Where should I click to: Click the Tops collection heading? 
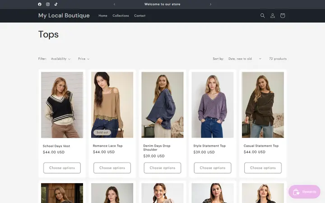coord(48,34)
